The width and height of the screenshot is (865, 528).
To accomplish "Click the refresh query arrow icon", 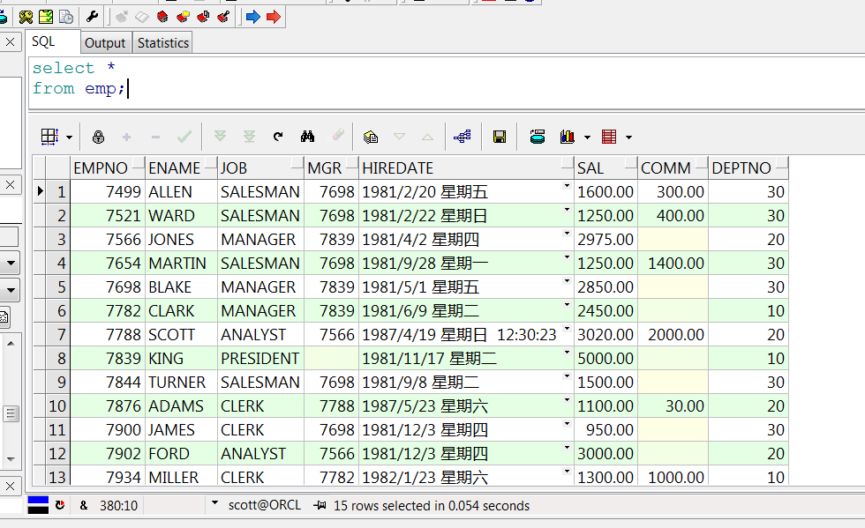I will (278, 136).
